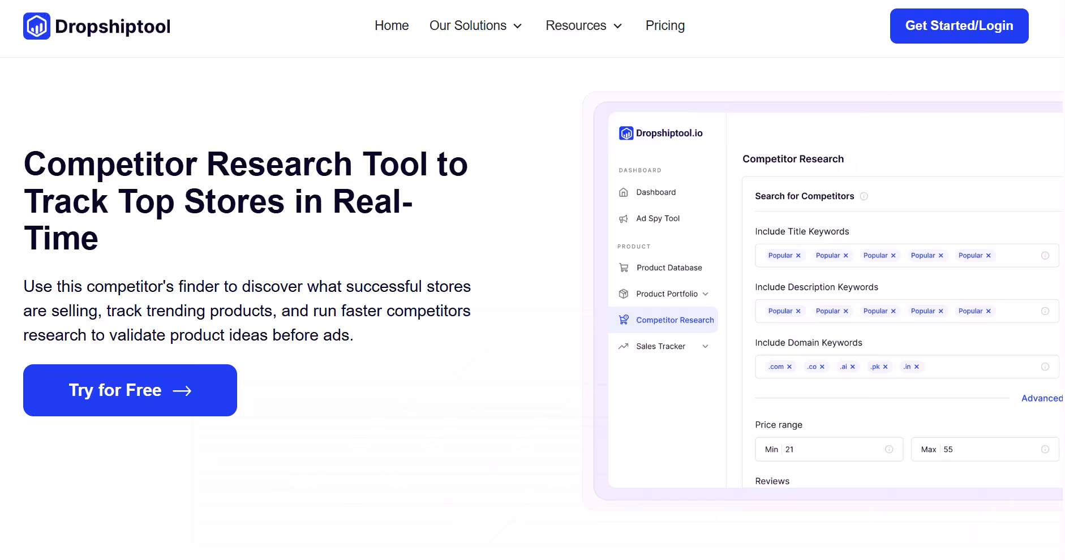This screenshot has width=1065, height=560.
Task: Click the Try for Free button
Action: (x=130, y=390)
